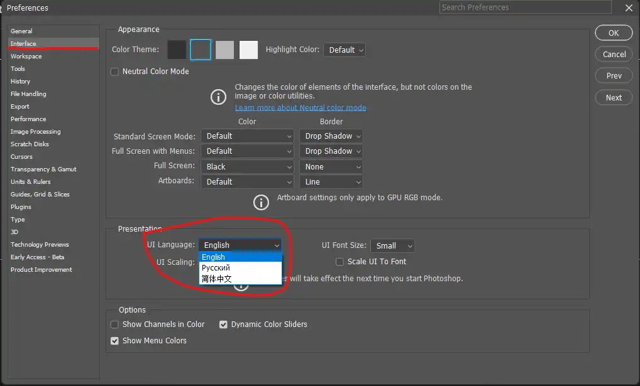Image resolution: width=640 pixels, height=386 pixels.
Task: Open the Full Screen color dropdown set to Black
Action: coord(247,167)
